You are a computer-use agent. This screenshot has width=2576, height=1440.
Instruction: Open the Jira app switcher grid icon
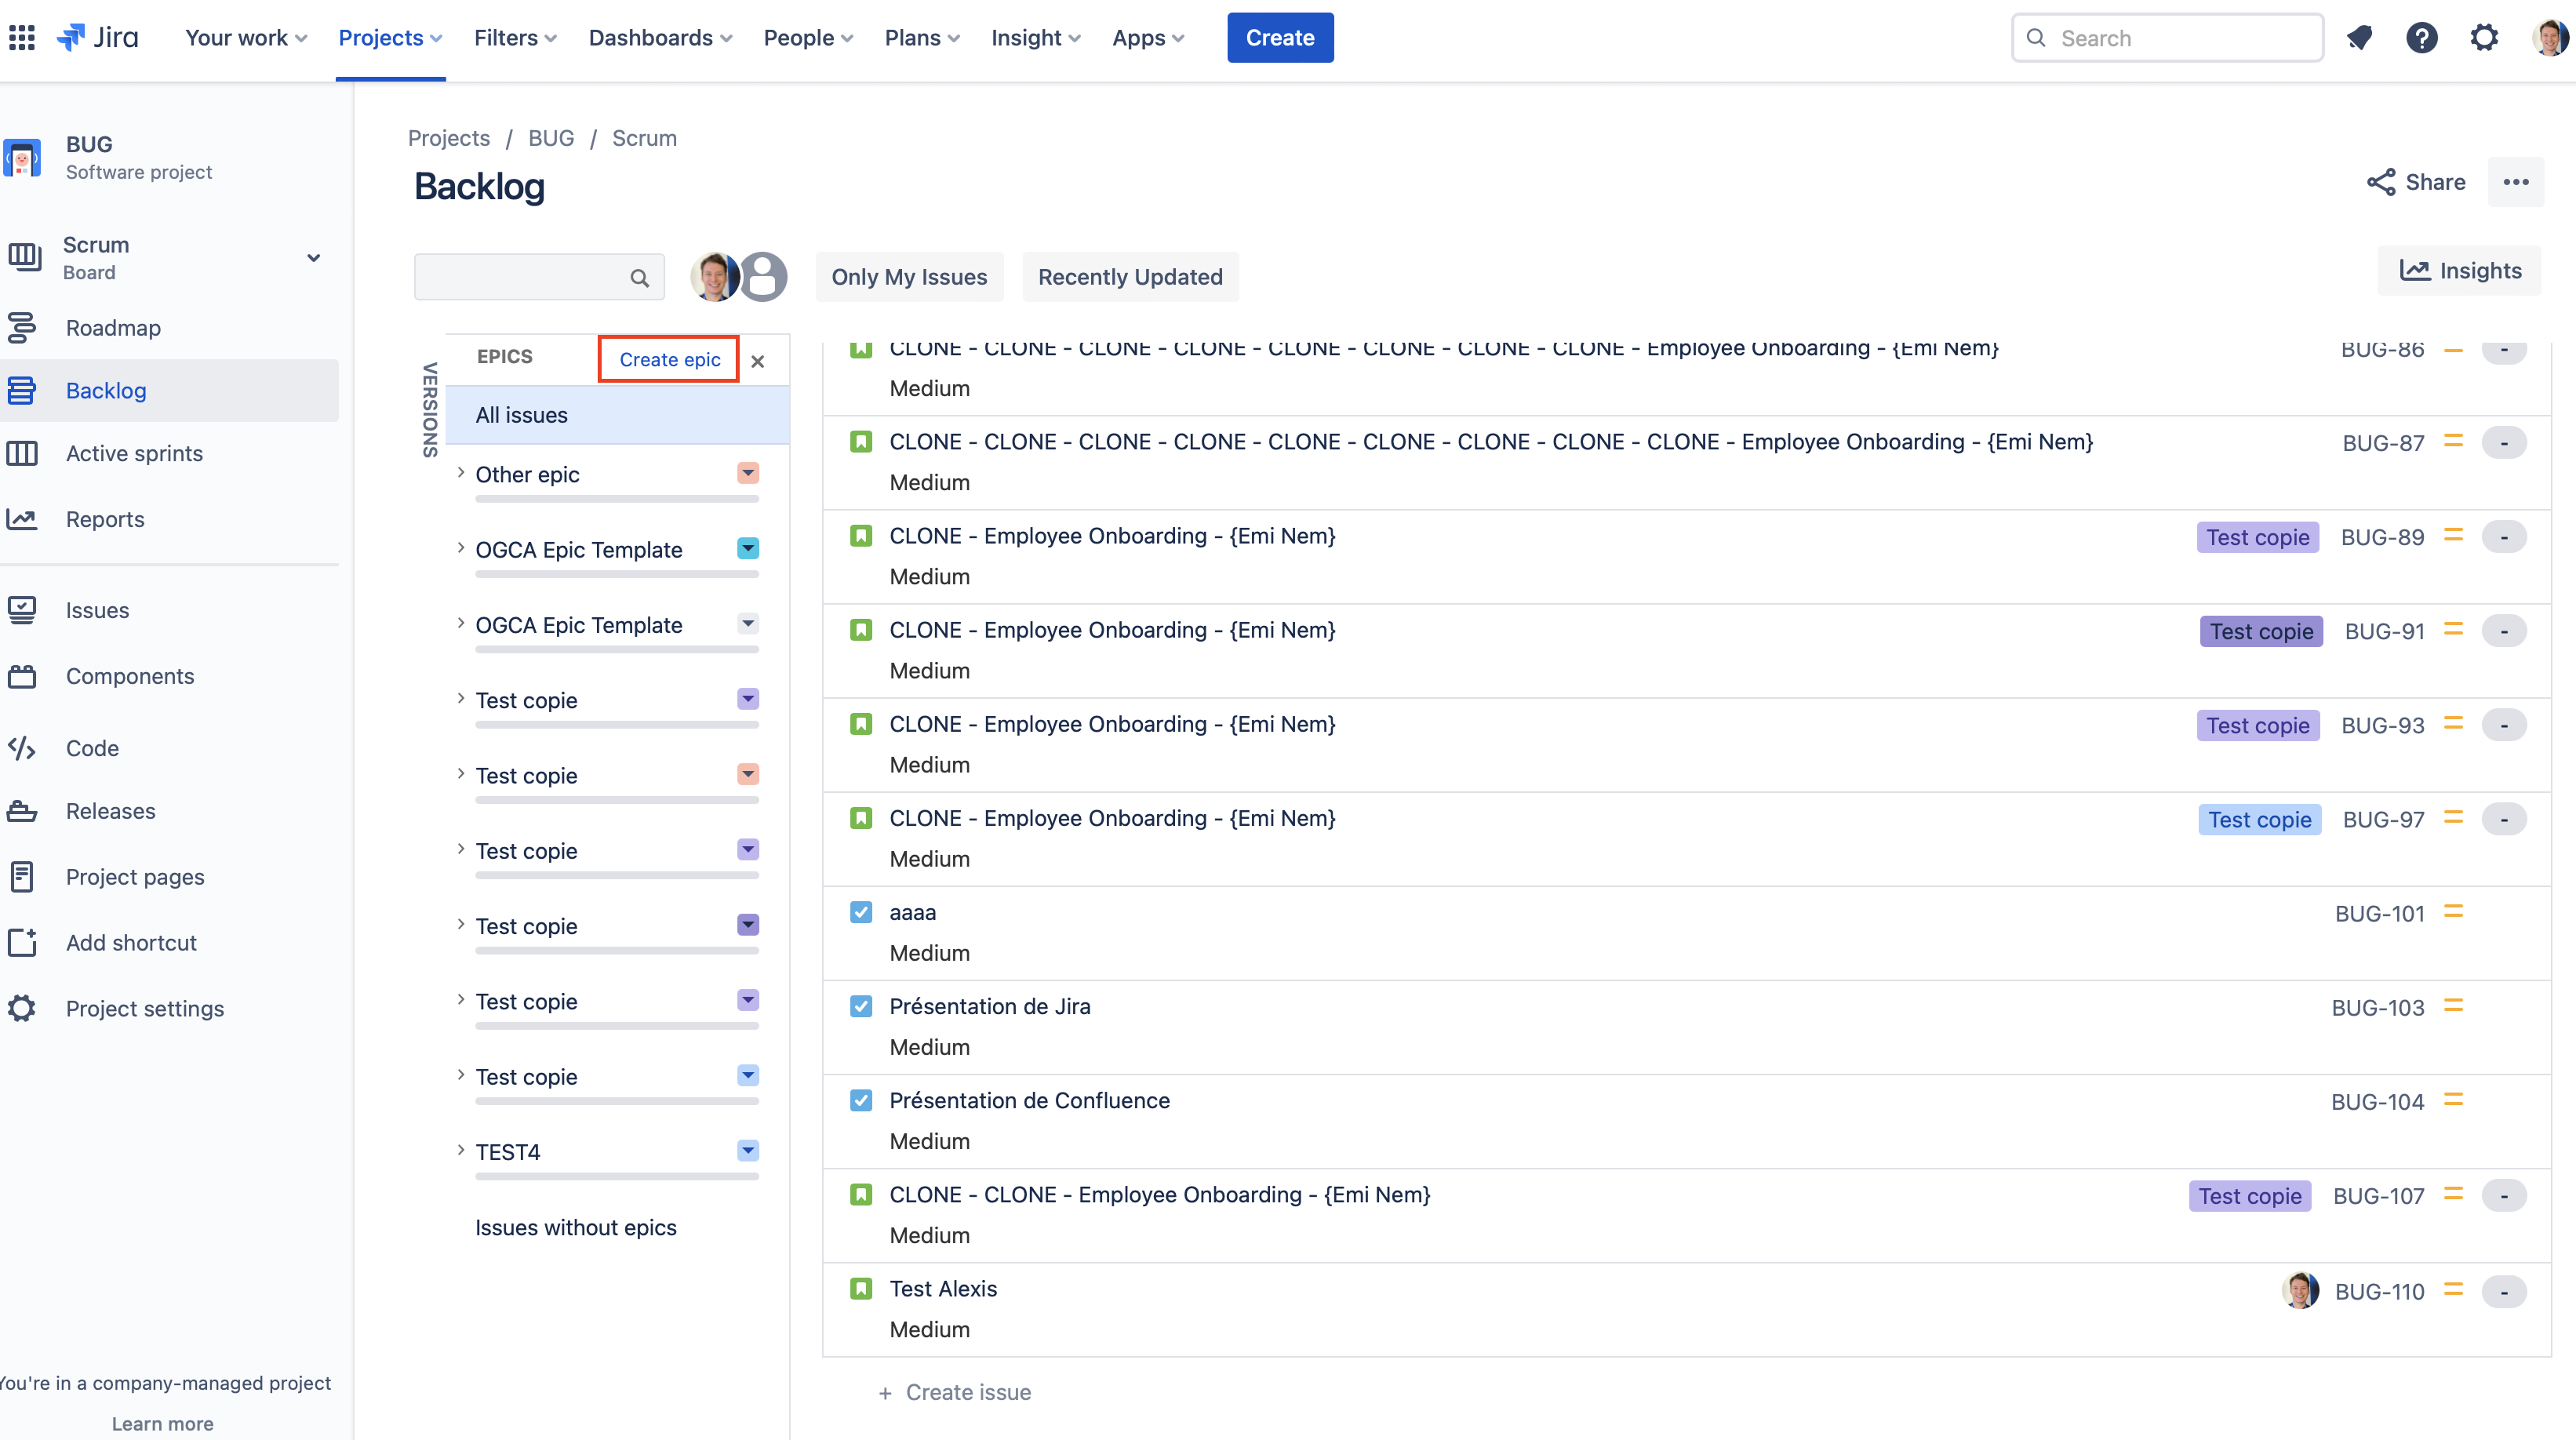pyautogui.click(x=21, y=37)
